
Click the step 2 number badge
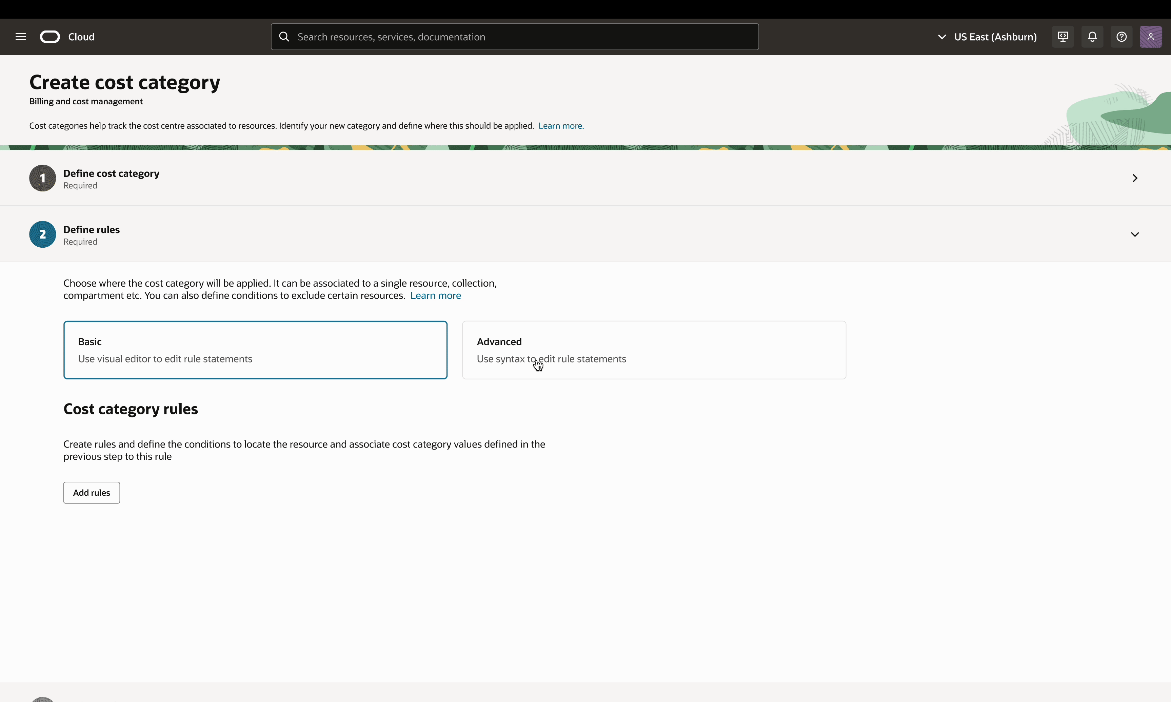click(x=43, y=234)
